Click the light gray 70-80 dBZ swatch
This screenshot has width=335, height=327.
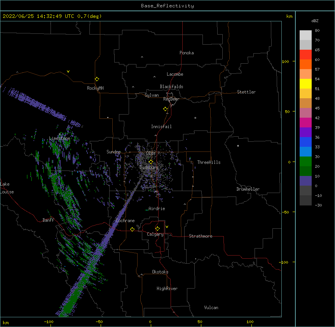(x=305, y=35)
